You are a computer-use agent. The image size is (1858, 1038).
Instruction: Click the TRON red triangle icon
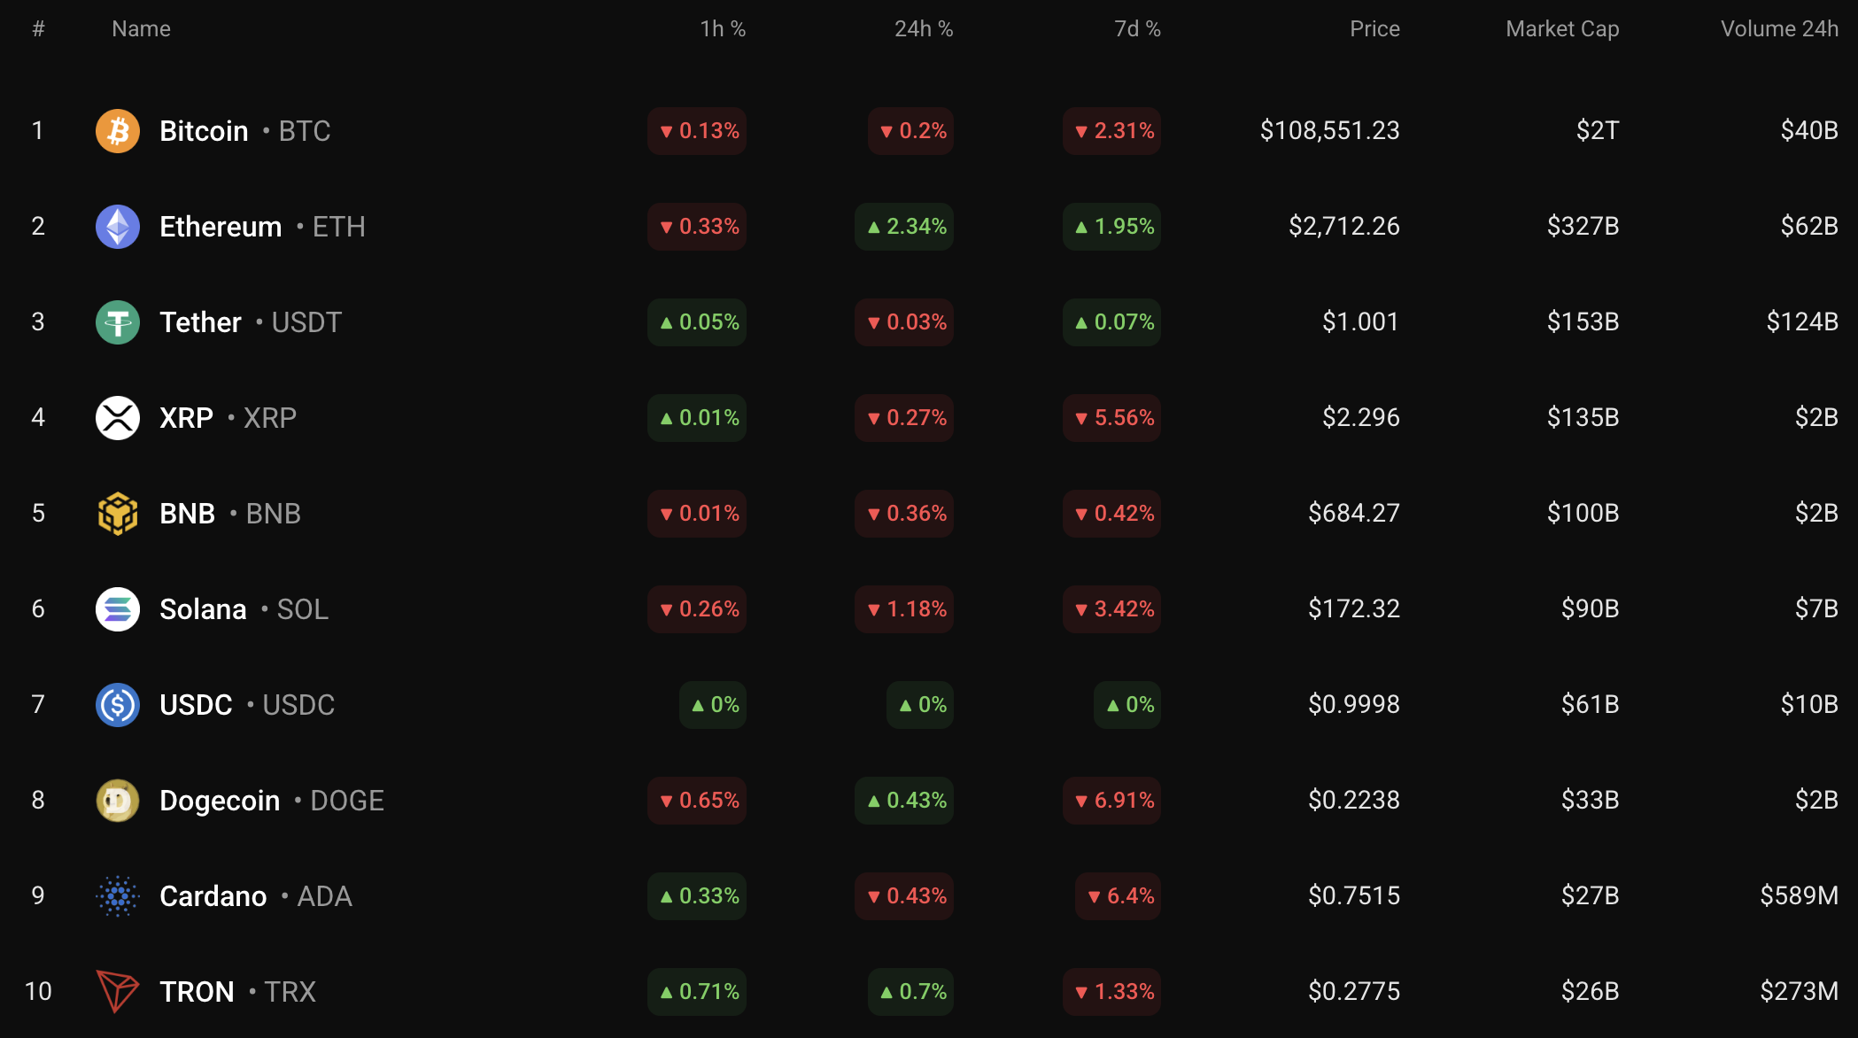pos(118,992)
